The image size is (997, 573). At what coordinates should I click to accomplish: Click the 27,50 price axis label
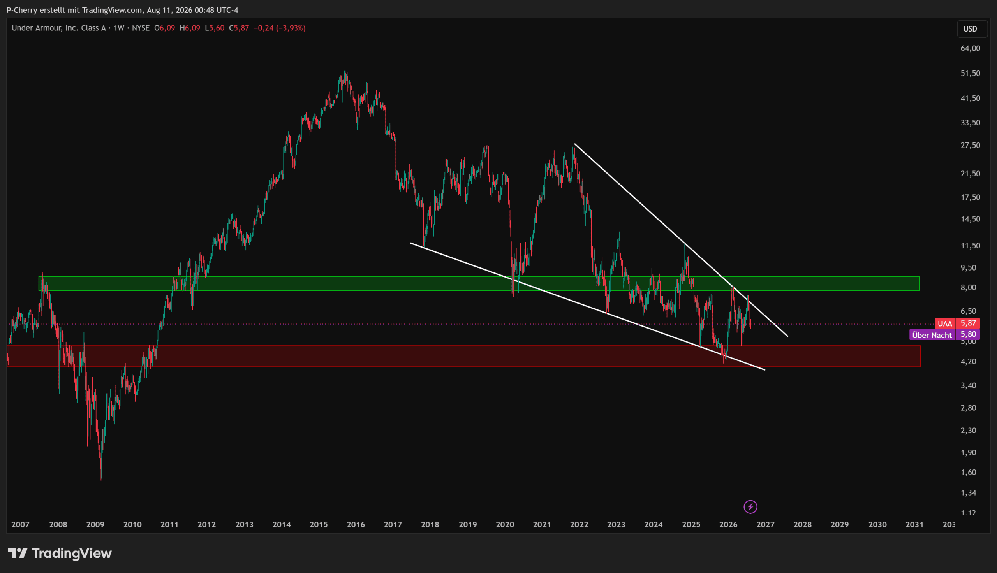tap(970, 145)
